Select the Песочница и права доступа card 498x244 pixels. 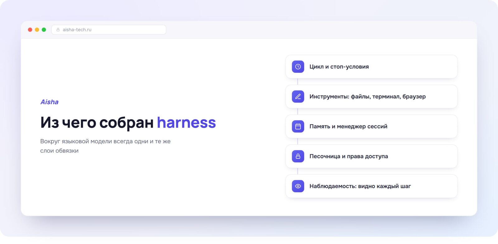(371, 156)
